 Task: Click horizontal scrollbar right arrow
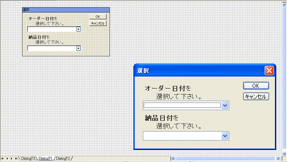[x=278, y=158]
